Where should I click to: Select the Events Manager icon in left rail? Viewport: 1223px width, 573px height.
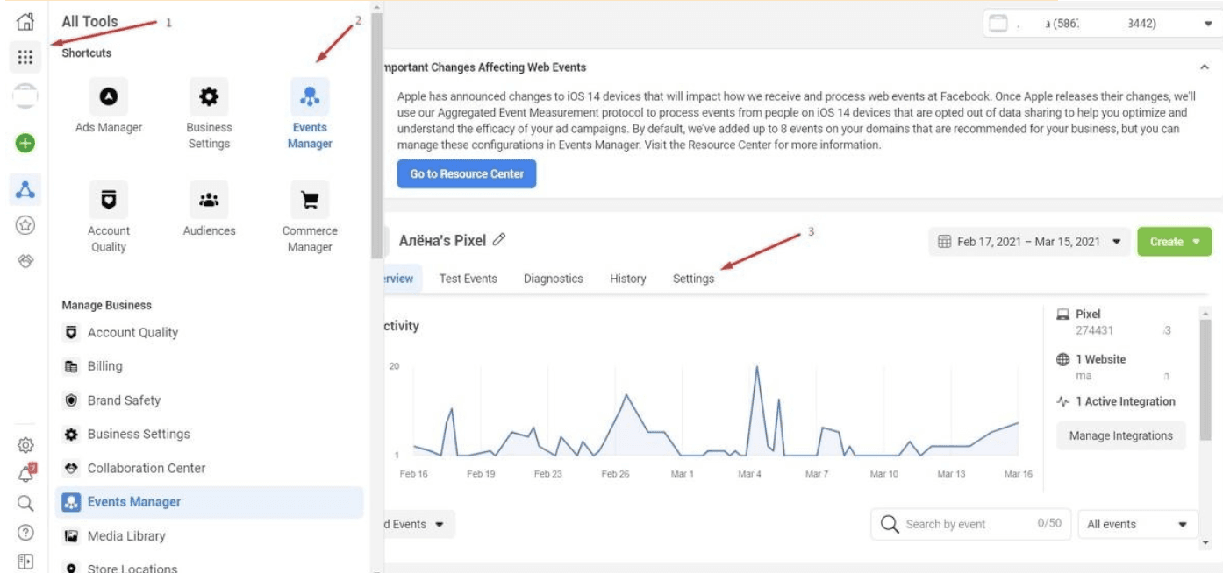(25, 188)
